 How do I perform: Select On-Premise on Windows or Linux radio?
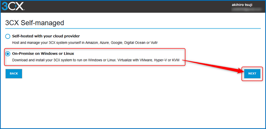tap(8, 54)
